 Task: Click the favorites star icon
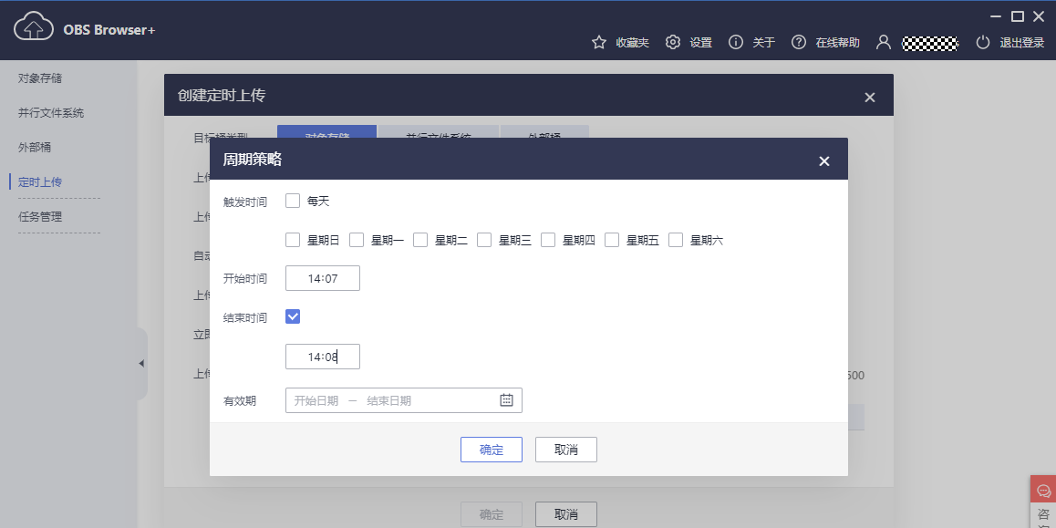[599, 43]
